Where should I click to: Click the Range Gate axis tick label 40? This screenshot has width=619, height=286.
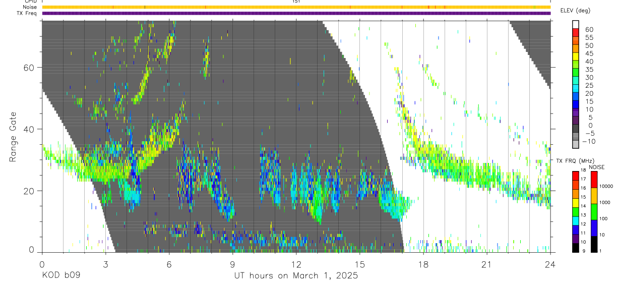(x=30, y=129)
